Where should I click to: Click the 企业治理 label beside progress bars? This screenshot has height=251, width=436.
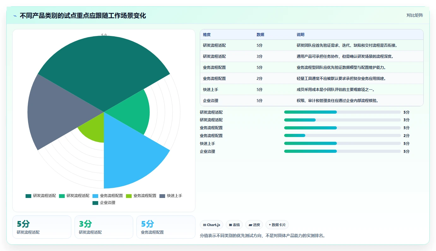point(207,152)
